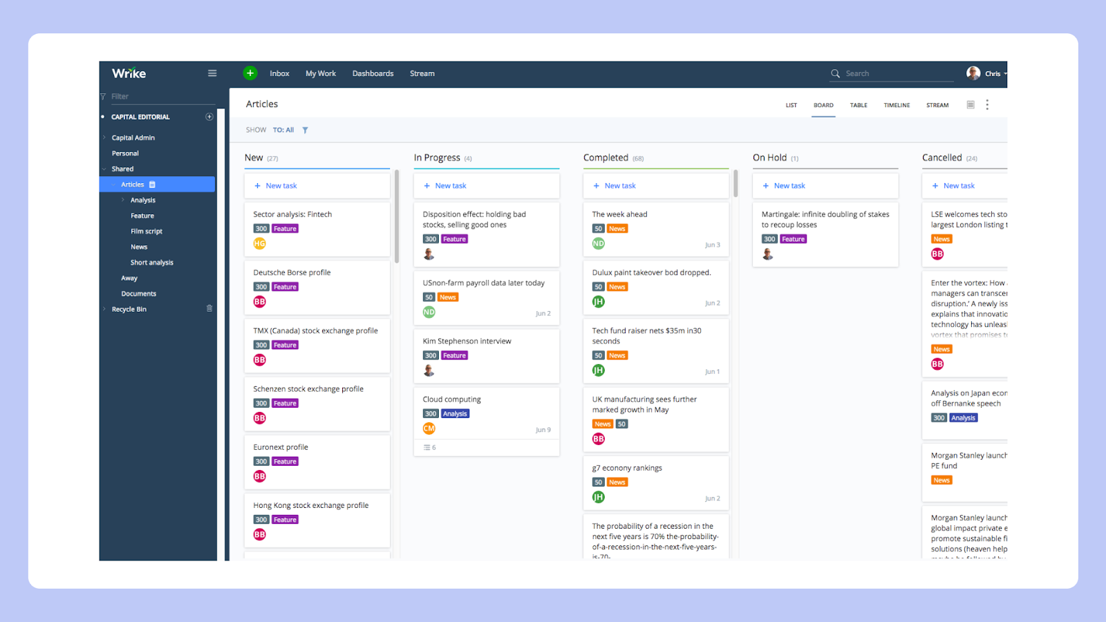This screenshot has width=1106, height=622.
Task: Click the green plus create button
Action: pyautogui.click(x=250, y=73)
